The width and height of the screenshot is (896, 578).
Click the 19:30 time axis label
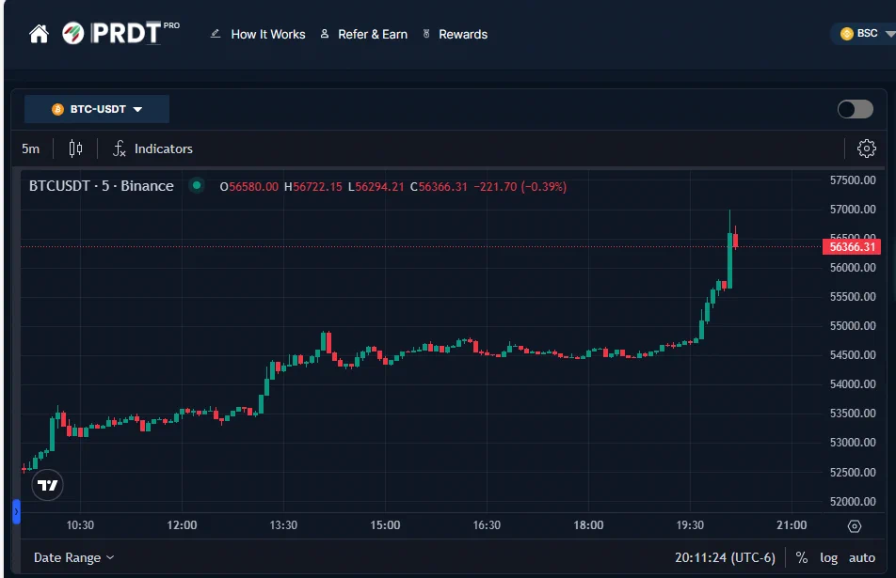coord(690,525)
